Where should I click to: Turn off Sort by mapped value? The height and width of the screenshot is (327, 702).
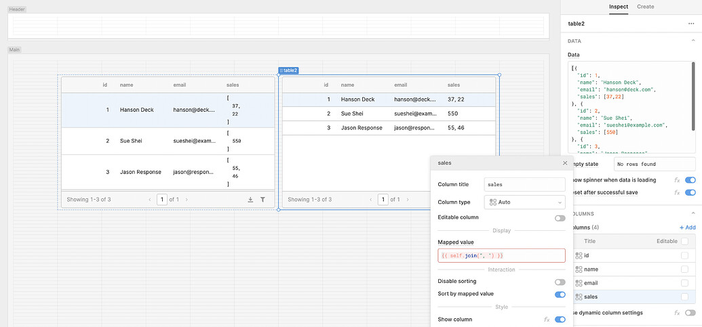pos(560,295)
